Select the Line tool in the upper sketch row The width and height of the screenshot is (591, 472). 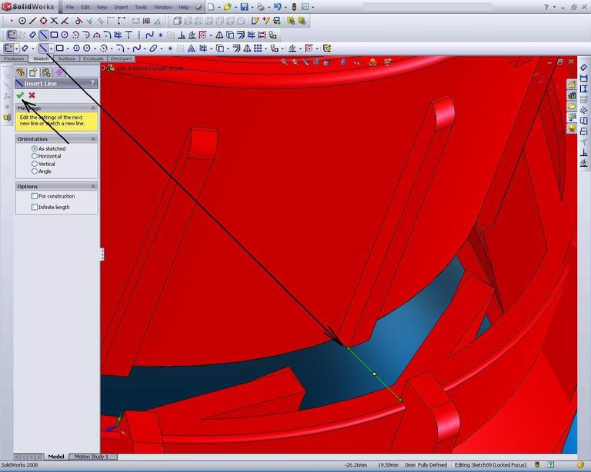(43, 35)
